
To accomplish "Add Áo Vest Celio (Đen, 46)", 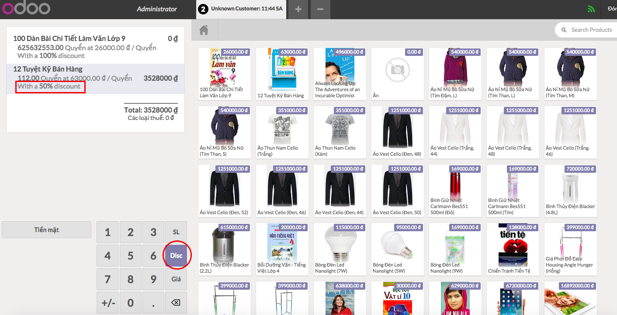I will (x=282, y=191).
